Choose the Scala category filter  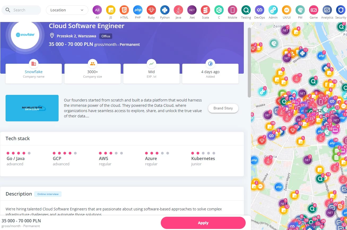pos(205,10)
